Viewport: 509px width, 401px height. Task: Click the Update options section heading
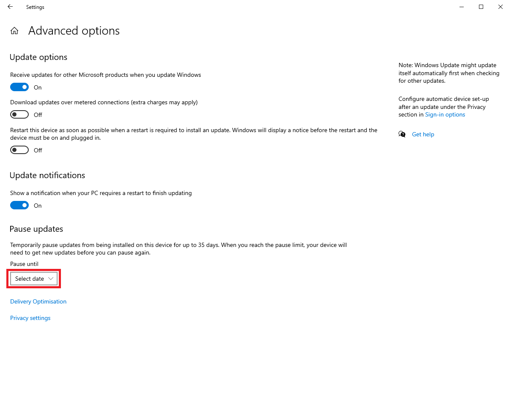(x=39, y=57)
